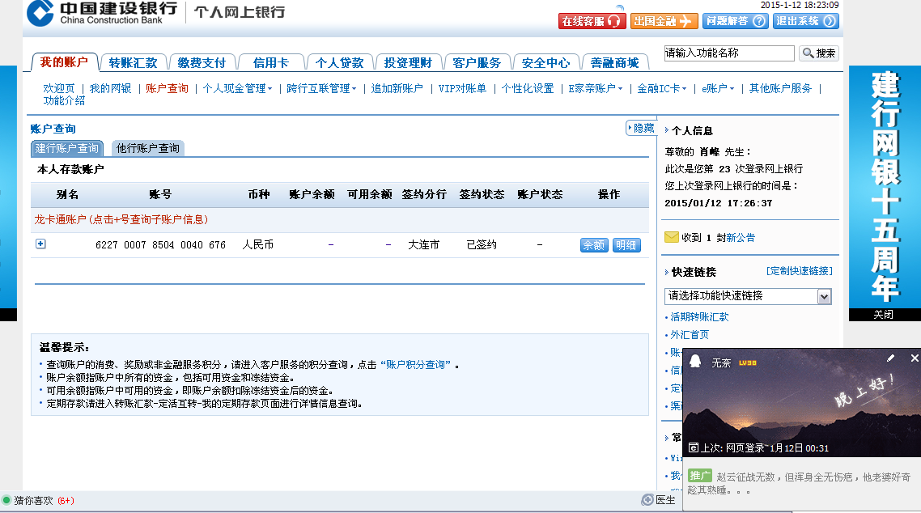Open the 转账汇款 main tab

133,63
